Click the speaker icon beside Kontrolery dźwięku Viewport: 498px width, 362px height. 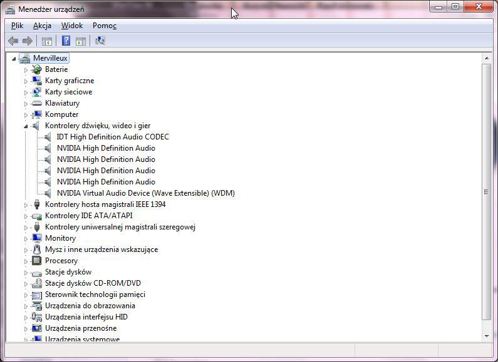36,126
